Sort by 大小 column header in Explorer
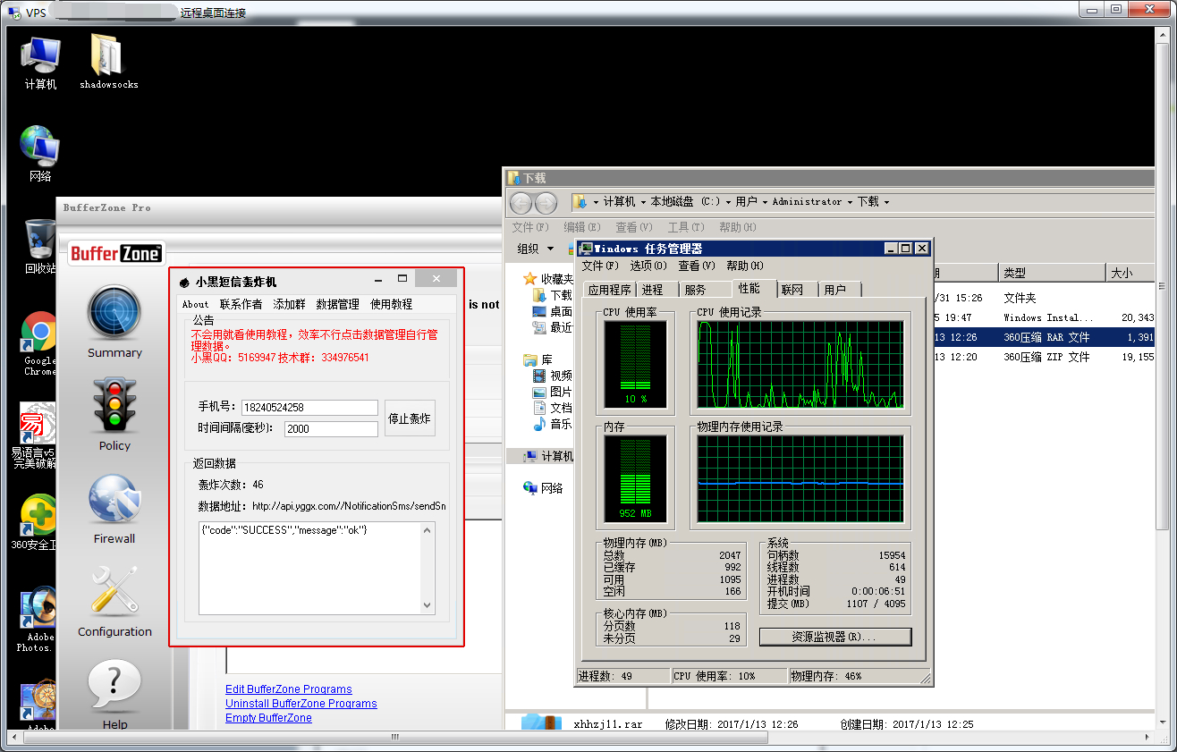This screenshot has width=1177, height=752. (x=1130, y=273)
